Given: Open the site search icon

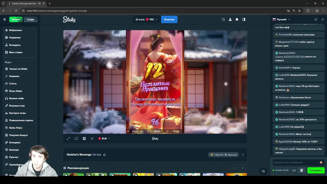Looking at the screenshot, I should pyautogui.click(x=223, y=19).
